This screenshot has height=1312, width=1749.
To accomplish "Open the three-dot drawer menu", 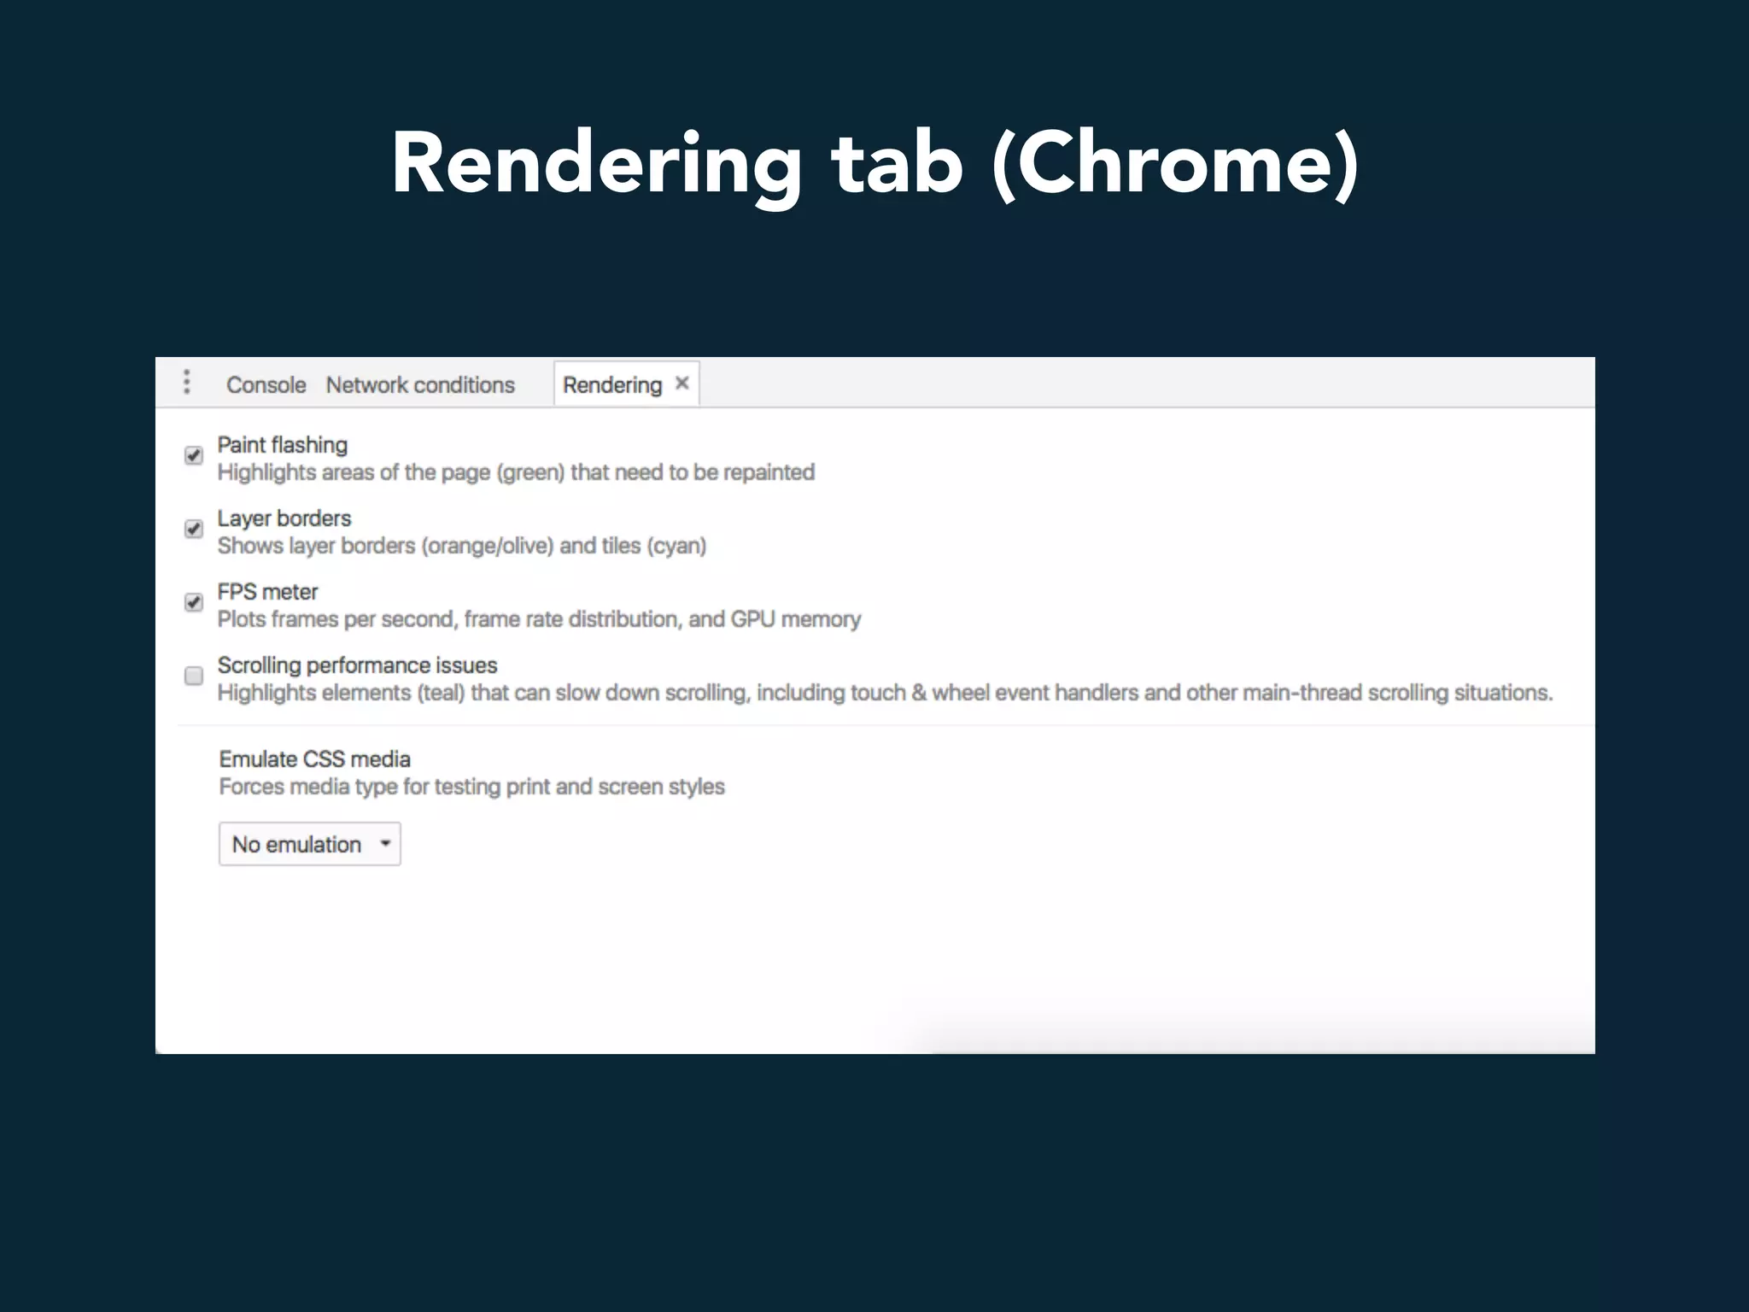I will pos(187,382).
